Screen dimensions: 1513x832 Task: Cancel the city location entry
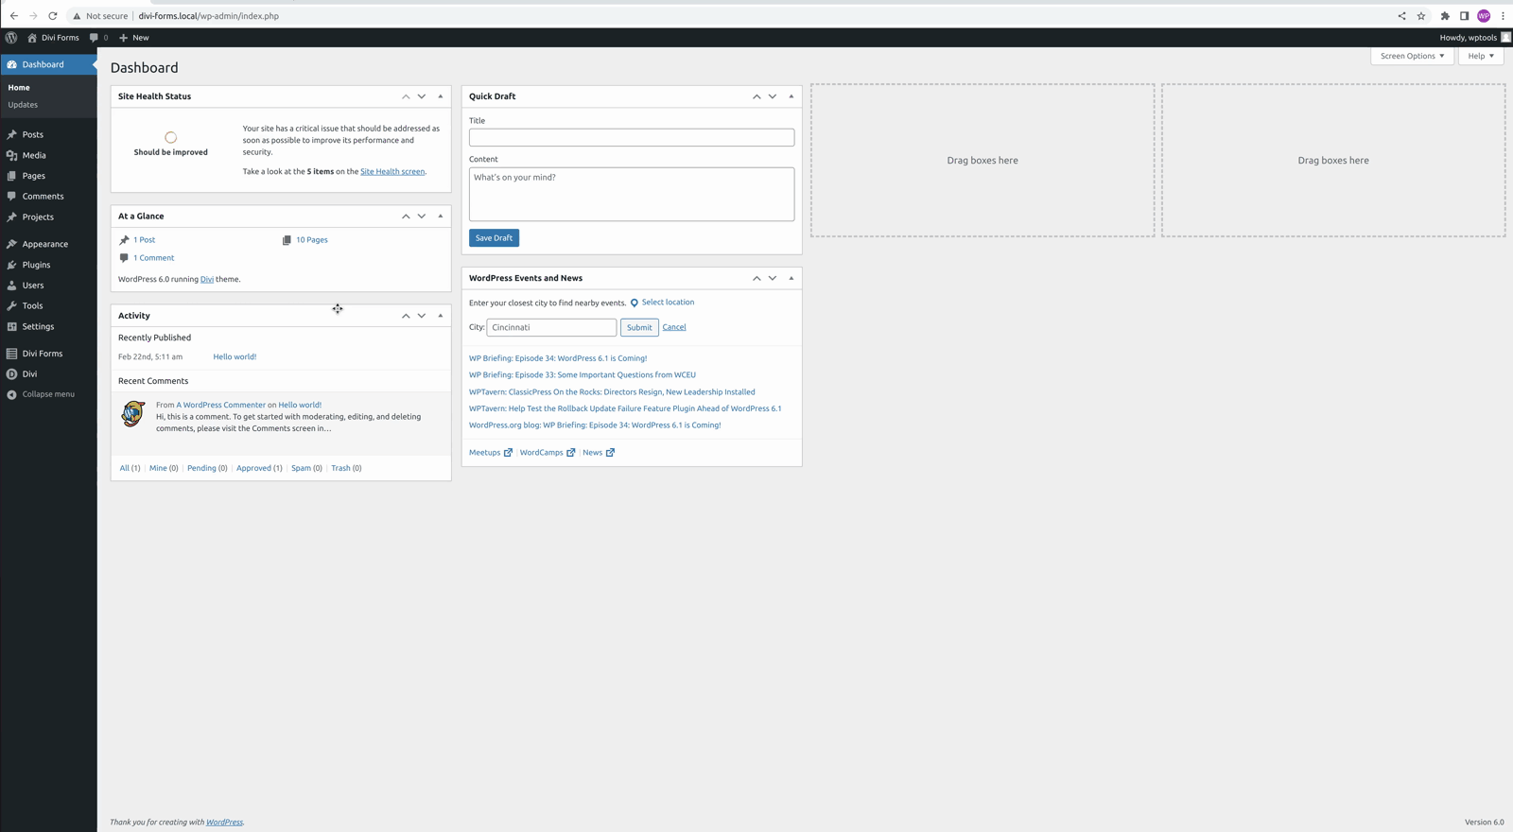click(x=674, y=327)
